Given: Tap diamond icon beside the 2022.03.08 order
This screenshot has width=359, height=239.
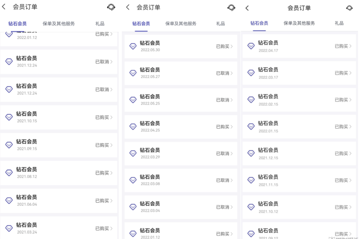Looking at the screenshot, I should tap(133, 180).
